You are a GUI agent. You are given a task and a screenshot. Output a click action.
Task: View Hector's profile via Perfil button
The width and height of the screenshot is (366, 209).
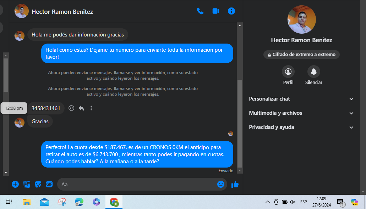[288, 72]
